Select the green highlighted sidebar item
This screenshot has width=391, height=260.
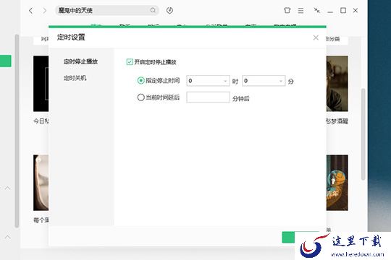(6, 61)
